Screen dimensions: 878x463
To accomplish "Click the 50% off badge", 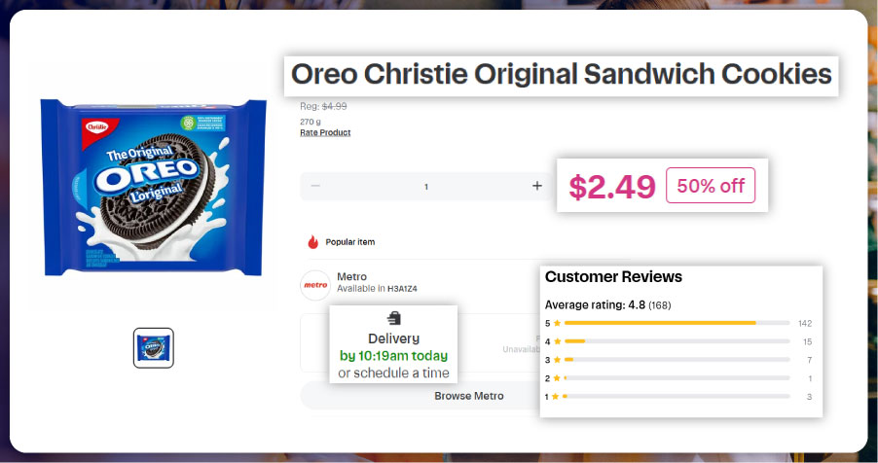I will click(711, 187).
